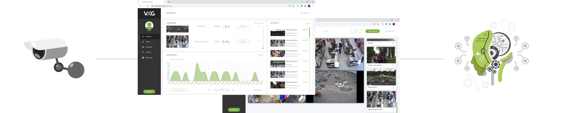
Task: Expand the People counting dropdown
Action: pos(177,59)
